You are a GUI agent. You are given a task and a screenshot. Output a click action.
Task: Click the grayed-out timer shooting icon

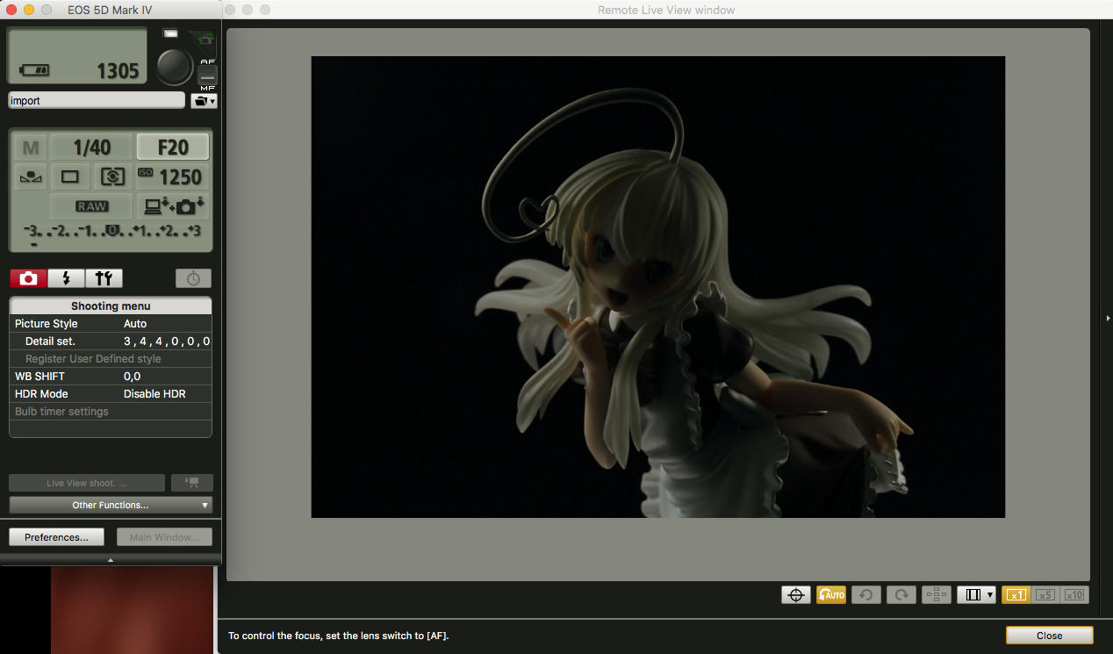(x=193, y=278)
